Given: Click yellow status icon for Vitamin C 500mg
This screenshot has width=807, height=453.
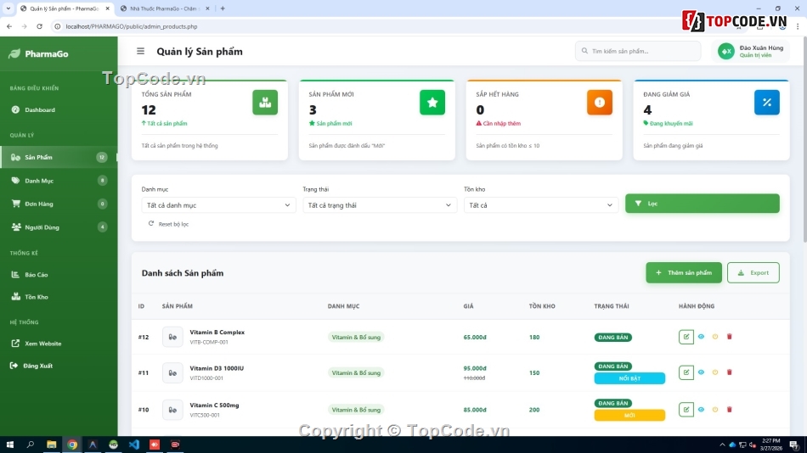Looking at the screenshot, I should click(715, 409).
